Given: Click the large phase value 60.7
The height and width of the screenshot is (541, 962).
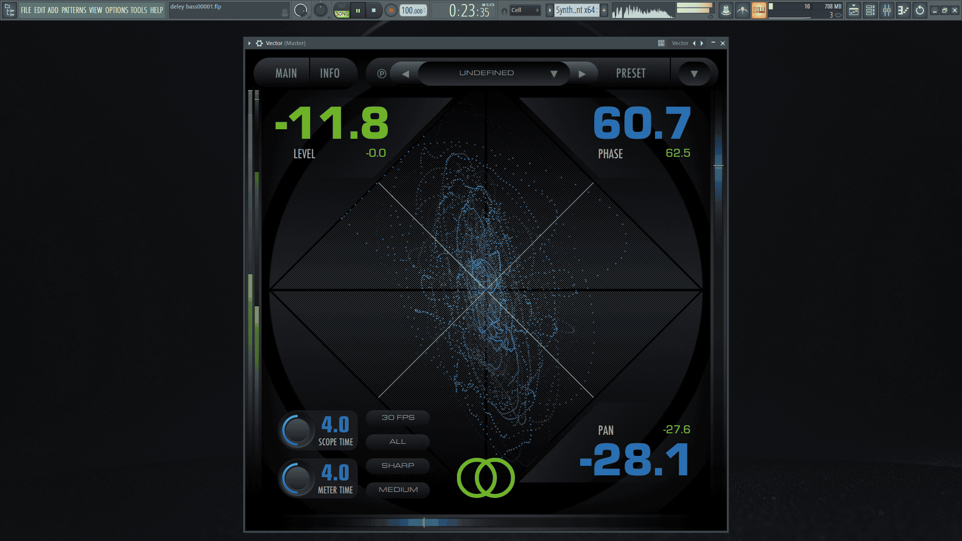Looking at the screenshot, I should [x=642, y=123].
